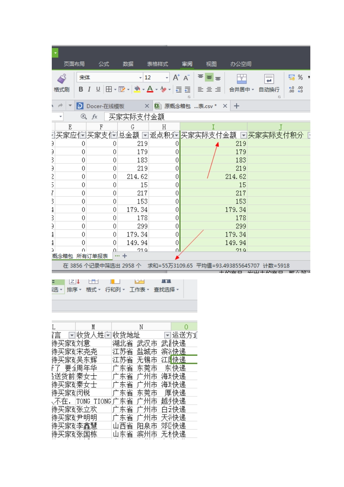Increase decimal places icon
344x487 pixels.
pyautogui.click(x=291, y=89)
